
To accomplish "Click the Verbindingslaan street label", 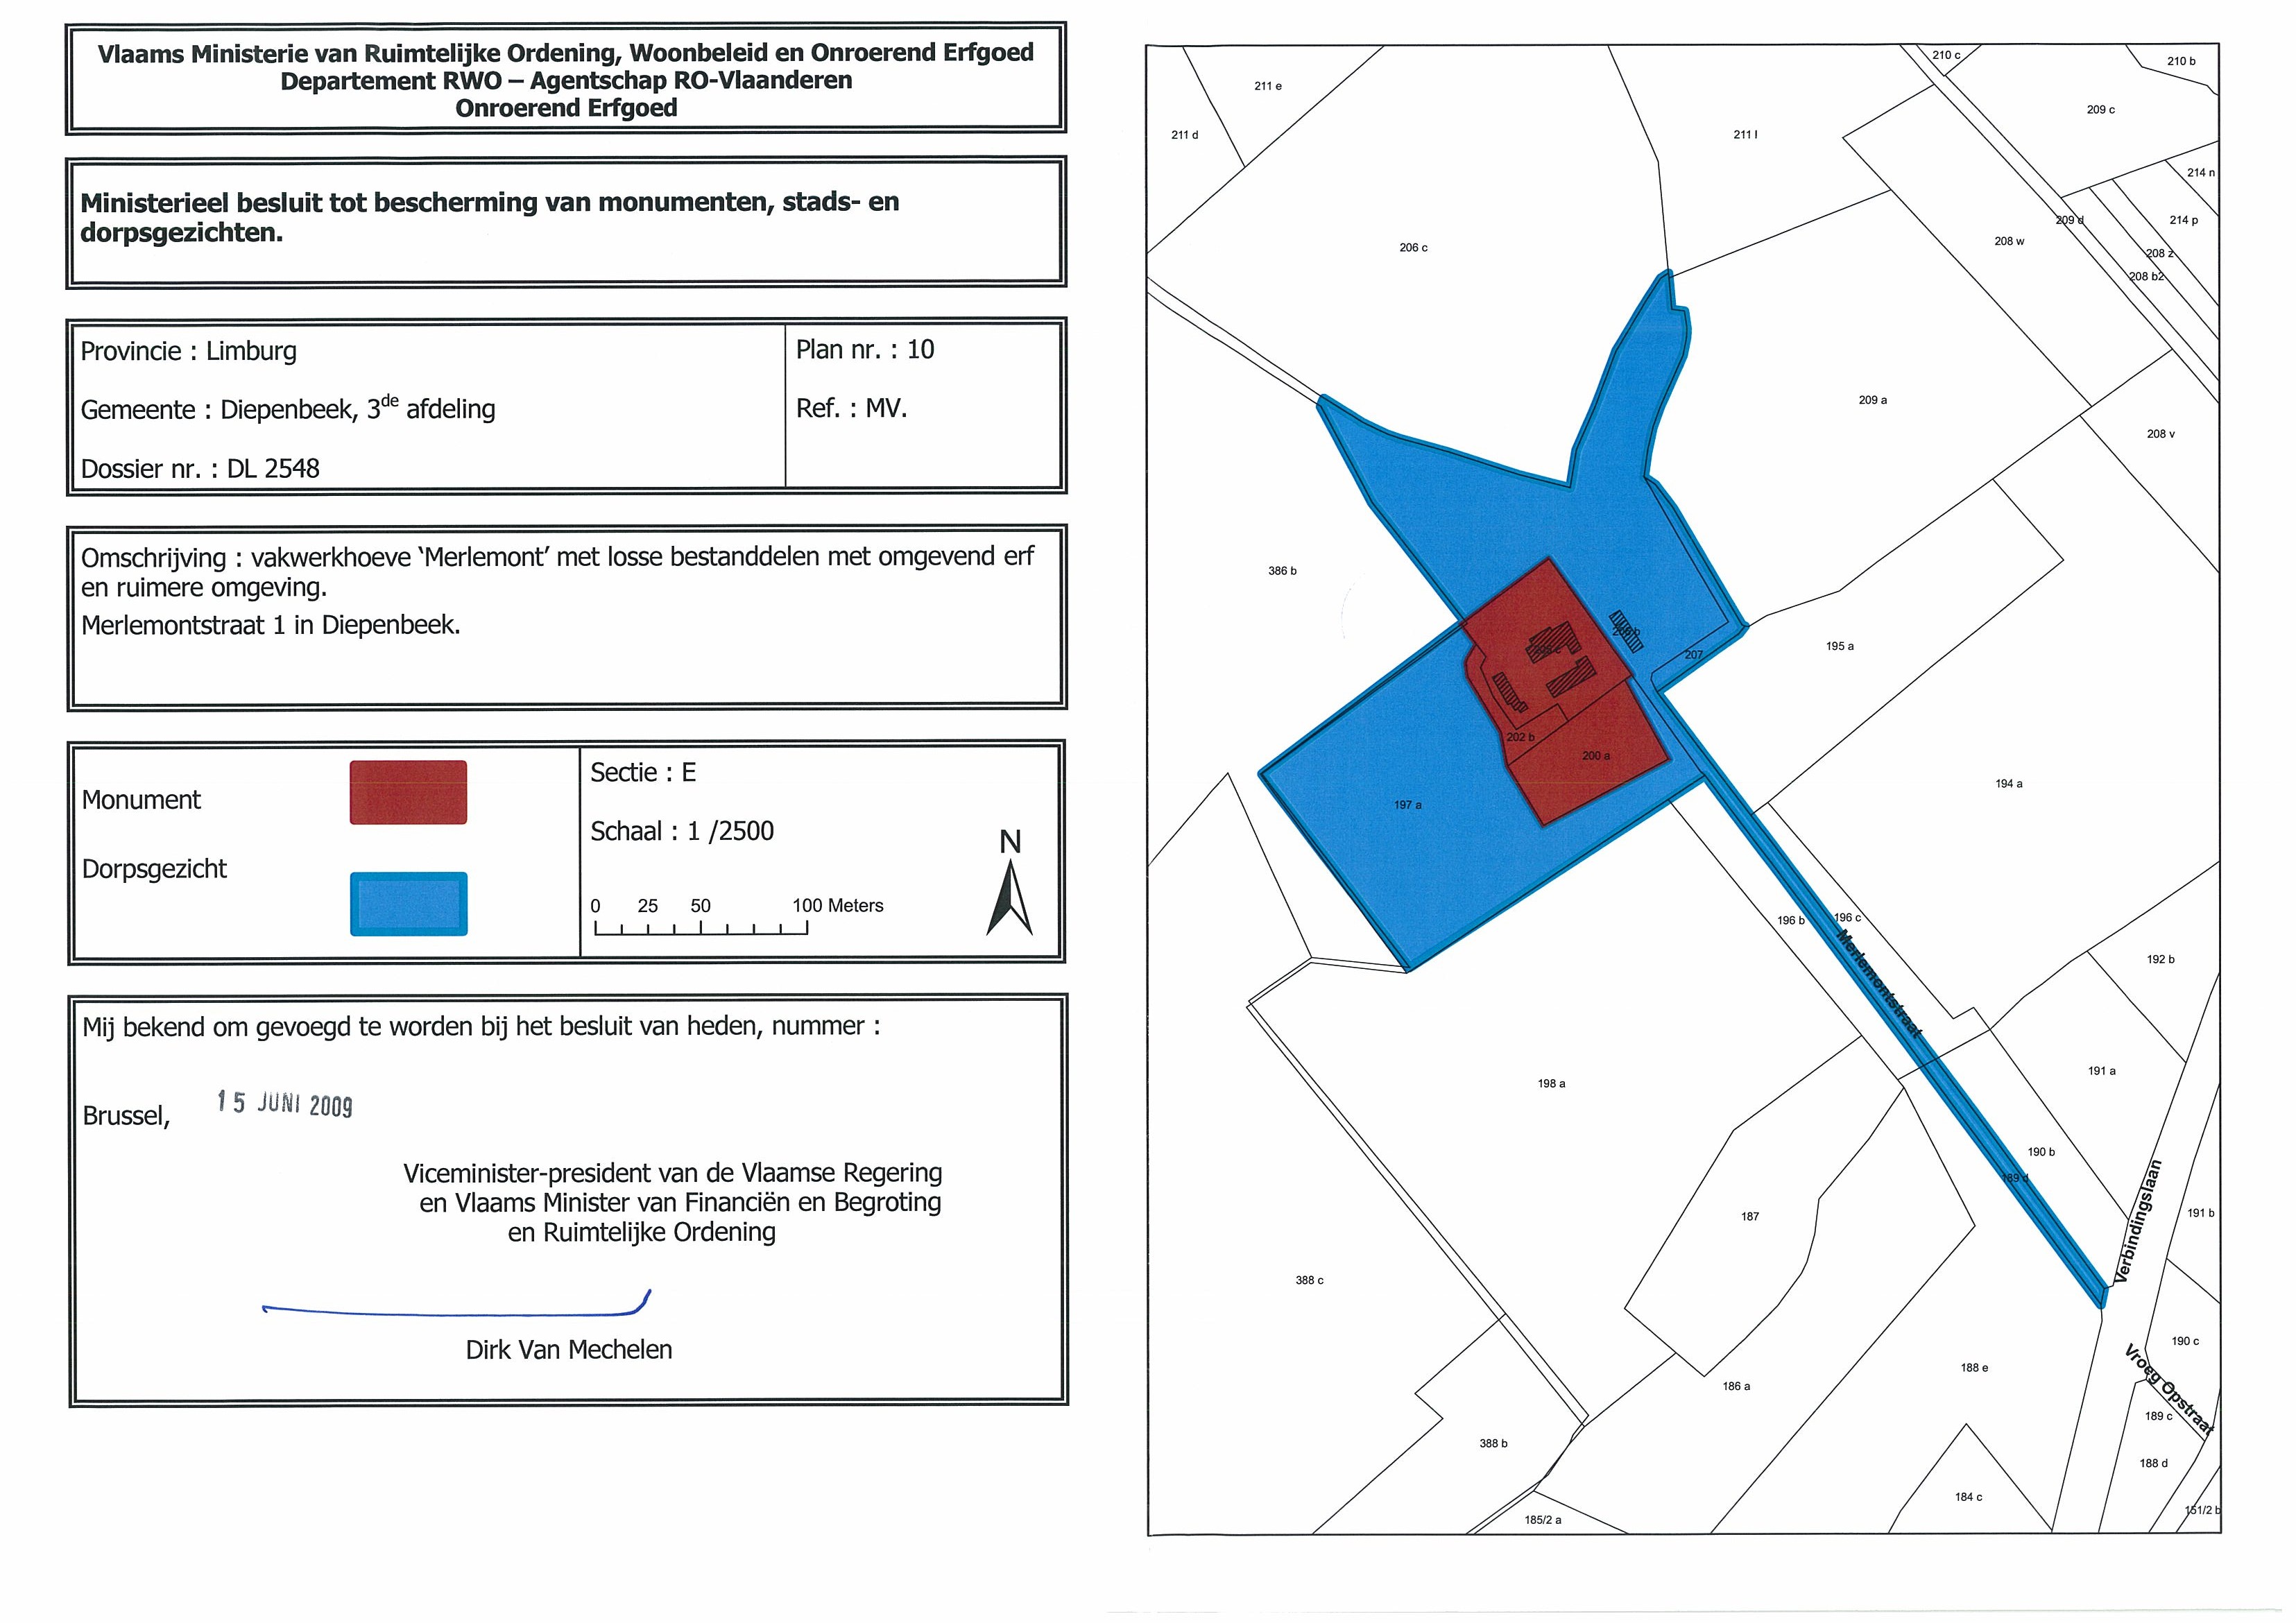I will tap(2138, 1222).
